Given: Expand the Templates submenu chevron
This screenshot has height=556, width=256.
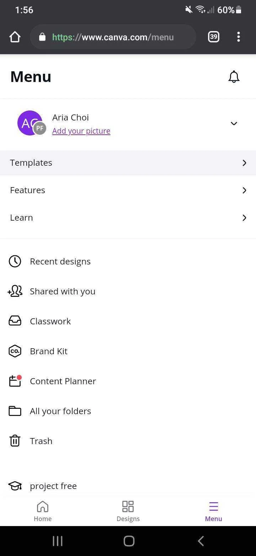Looking at the screenshot, I should tap(244, 163).
